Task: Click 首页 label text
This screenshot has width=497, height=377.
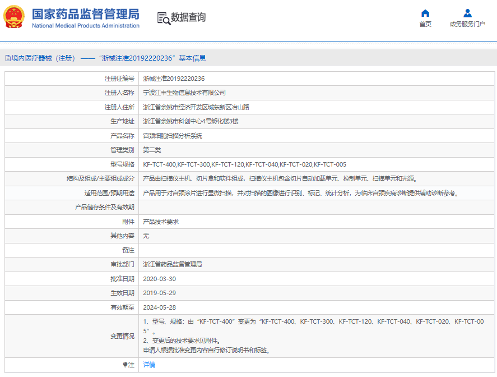Action: (x=425, y=24)
